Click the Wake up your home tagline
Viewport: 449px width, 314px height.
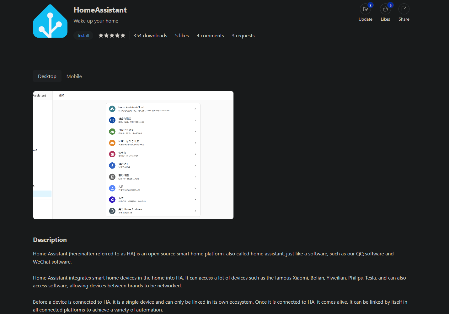click(x=96, y=21)
